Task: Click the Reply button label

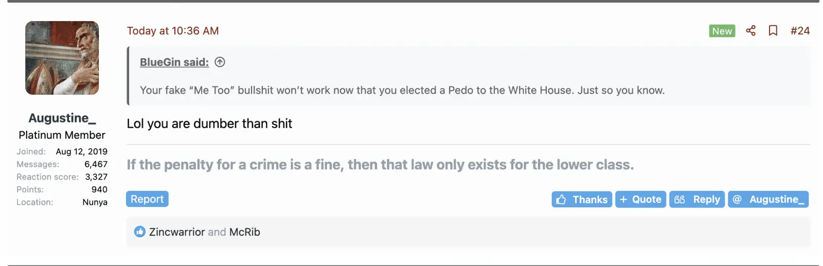Action: click(706, 200)
